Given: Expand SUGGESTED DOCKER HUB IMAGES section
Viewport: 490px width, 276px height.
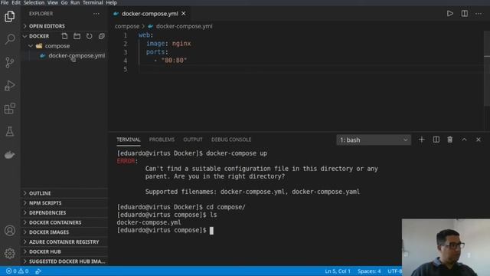Looking at the screenshot, I should (64, 261).
